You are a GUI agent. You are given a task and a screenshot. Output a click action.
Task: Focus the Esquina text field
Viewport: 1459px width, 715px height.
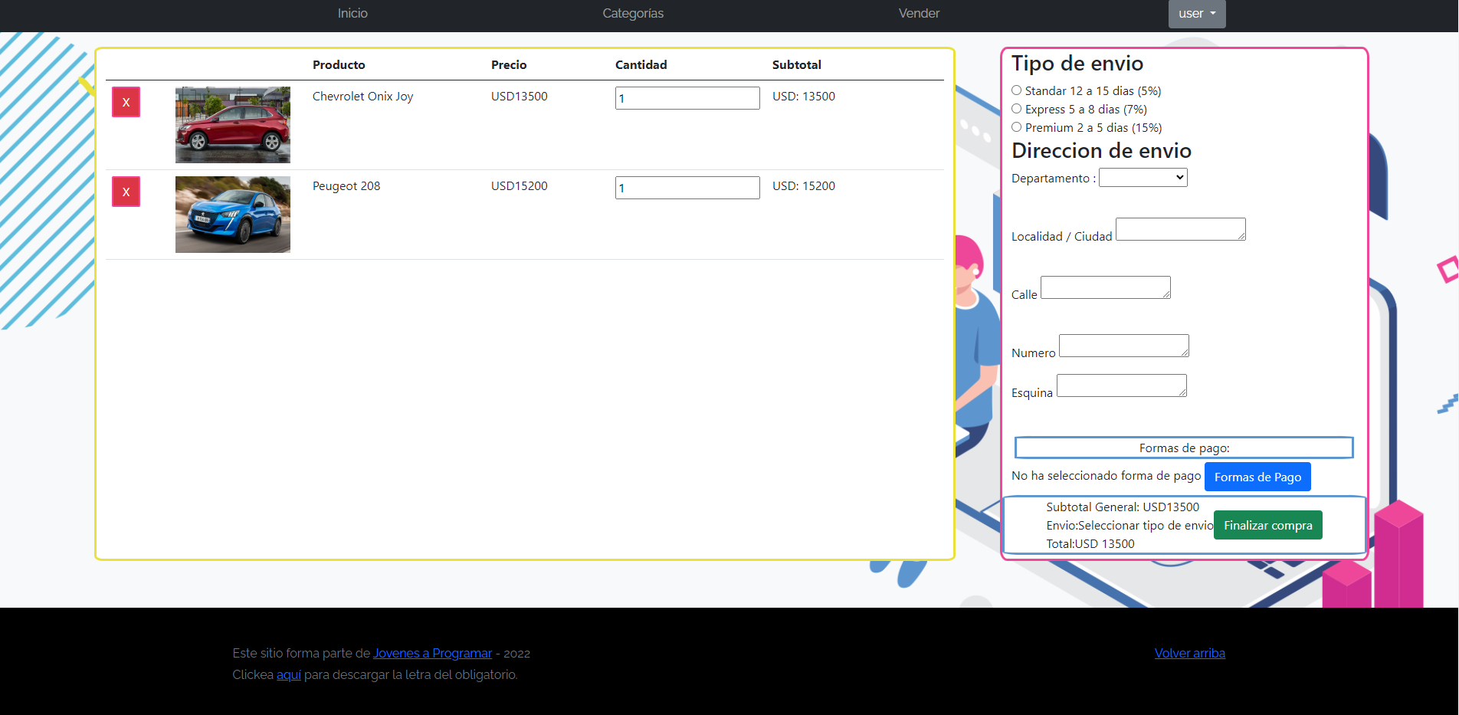[1122, 385]
